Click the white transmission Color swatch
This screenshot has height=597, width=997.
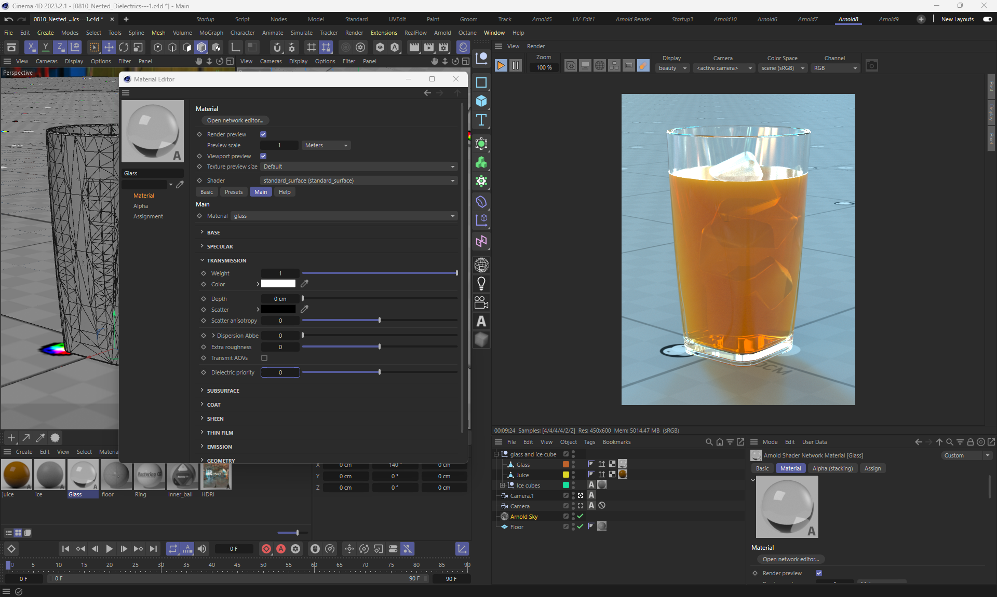(x=278, y=284)
